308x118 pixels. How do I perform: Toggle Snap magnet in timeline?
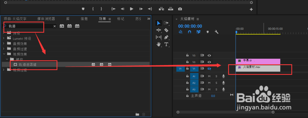(189, 32)
